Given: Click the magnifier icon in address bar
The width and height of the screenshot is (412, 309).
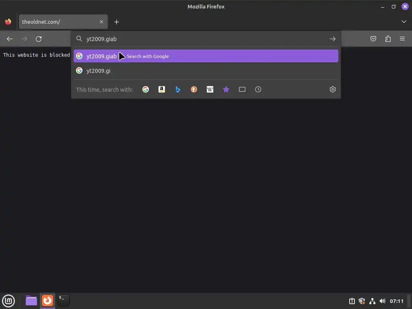Looking at the screenshot, I should click(79, 39).
